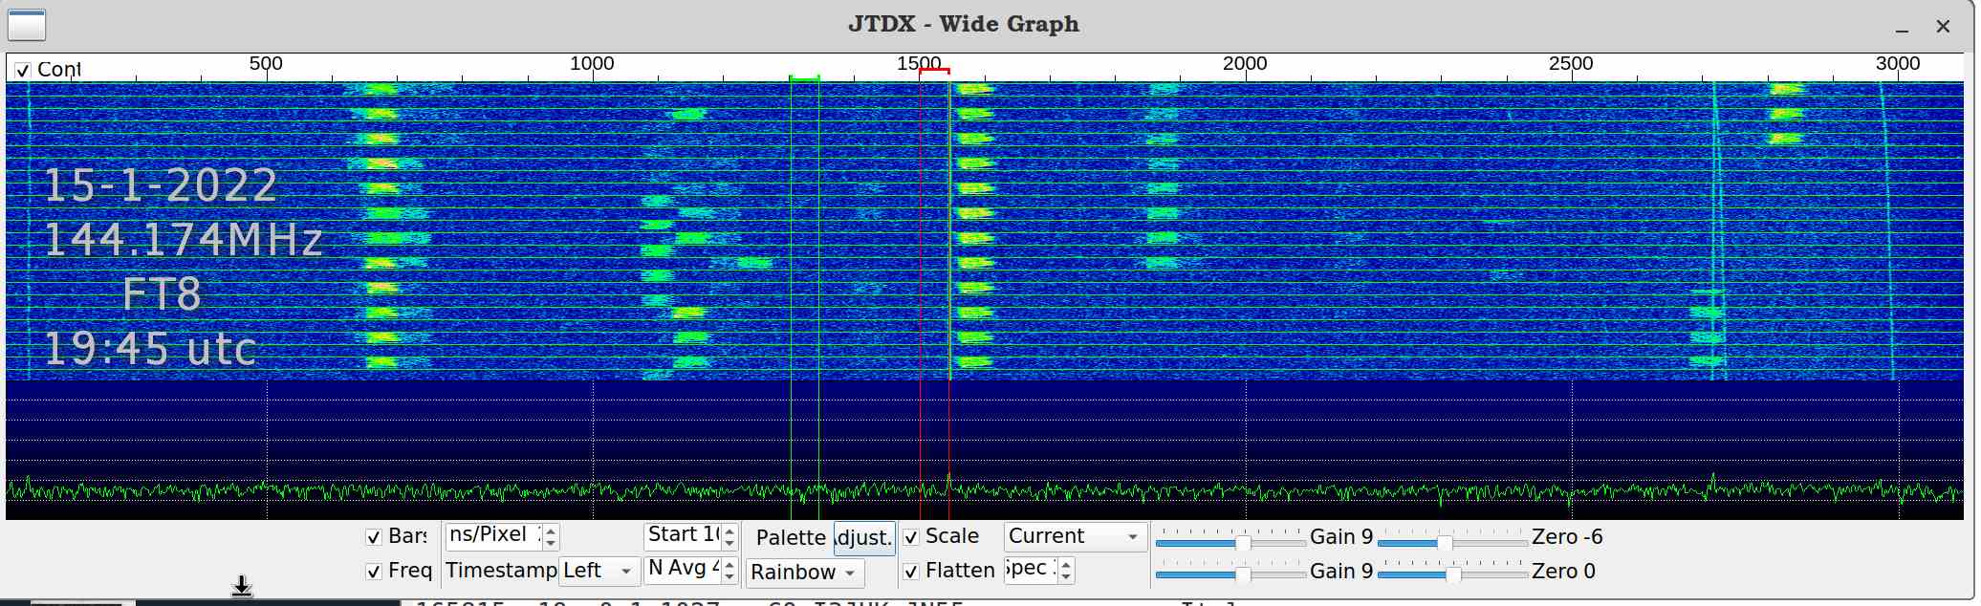Click the red TX frequency marker on scale
Image resolution: width=1981 pixels, height=606 pixels.
[934, 70]
